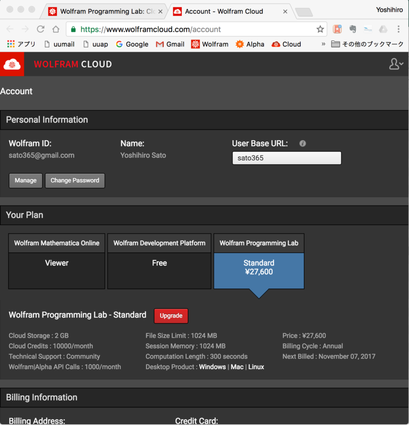The height and width of the screenshot is (425, 409).
Task: Click the Free plan tile
Action: point(159,270)
